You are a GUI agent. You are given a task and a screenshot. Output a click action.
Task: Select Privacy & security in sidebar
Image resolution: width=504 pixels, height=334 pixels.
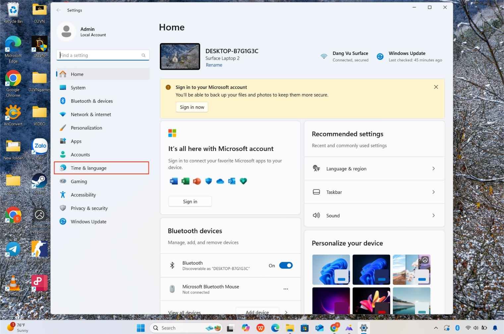click(89, 208)
